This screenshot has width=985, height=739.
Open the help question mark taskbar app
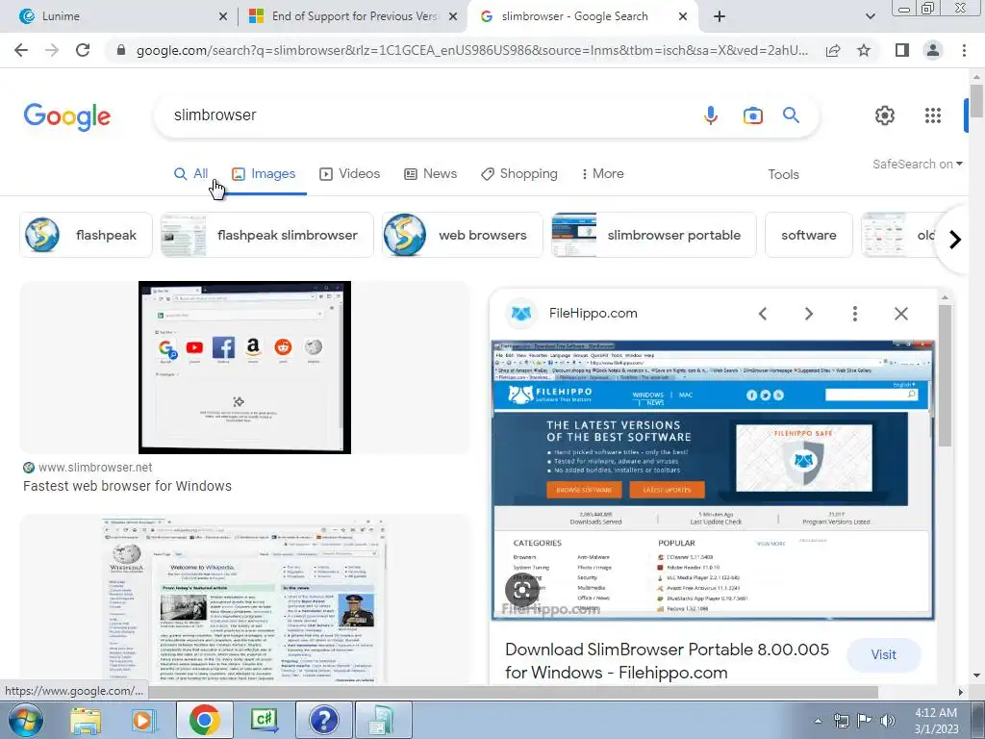pos(324,720)
